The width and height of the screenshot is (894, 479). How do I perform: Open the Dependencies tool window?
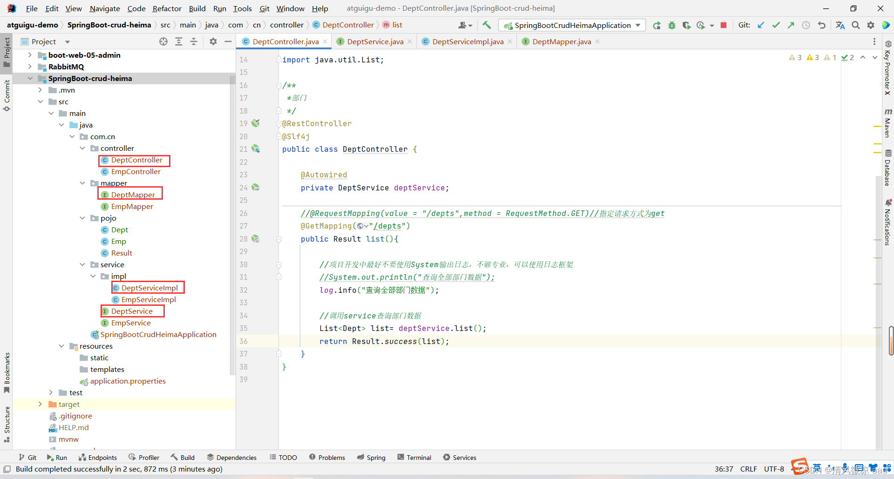[x=232, y=458]
